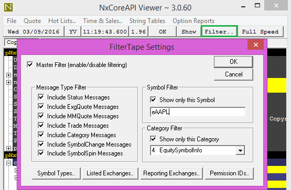This screenshot has width=291, height=190.
Task: Open the Hot Lists.. menu
Action: 62,21
